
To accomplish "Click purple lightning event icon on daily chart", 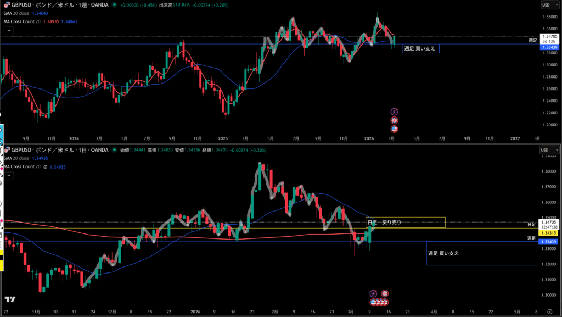I will pos(374,293).
